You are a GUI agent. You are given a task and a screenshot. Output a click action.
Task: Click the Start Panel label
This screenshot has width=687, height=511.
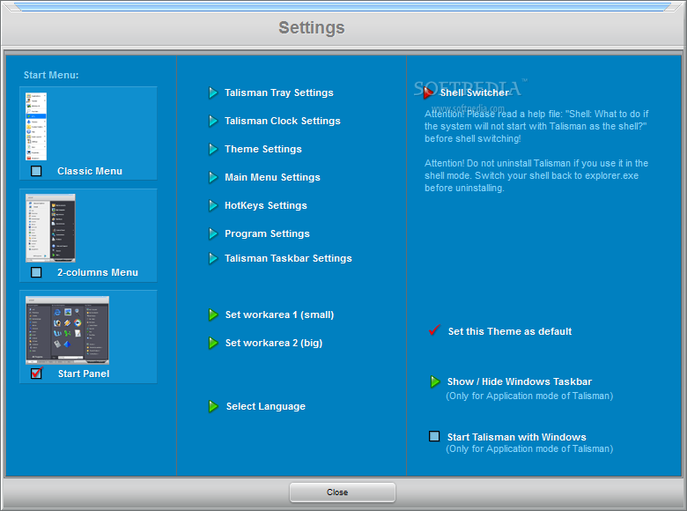pos(84,374)
